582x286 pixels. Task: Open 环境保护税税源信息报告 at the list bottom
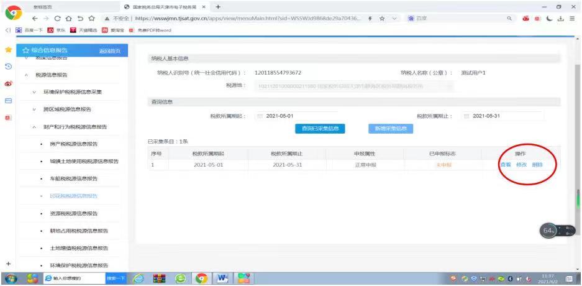pyautogui.click(x=79, y=265)
